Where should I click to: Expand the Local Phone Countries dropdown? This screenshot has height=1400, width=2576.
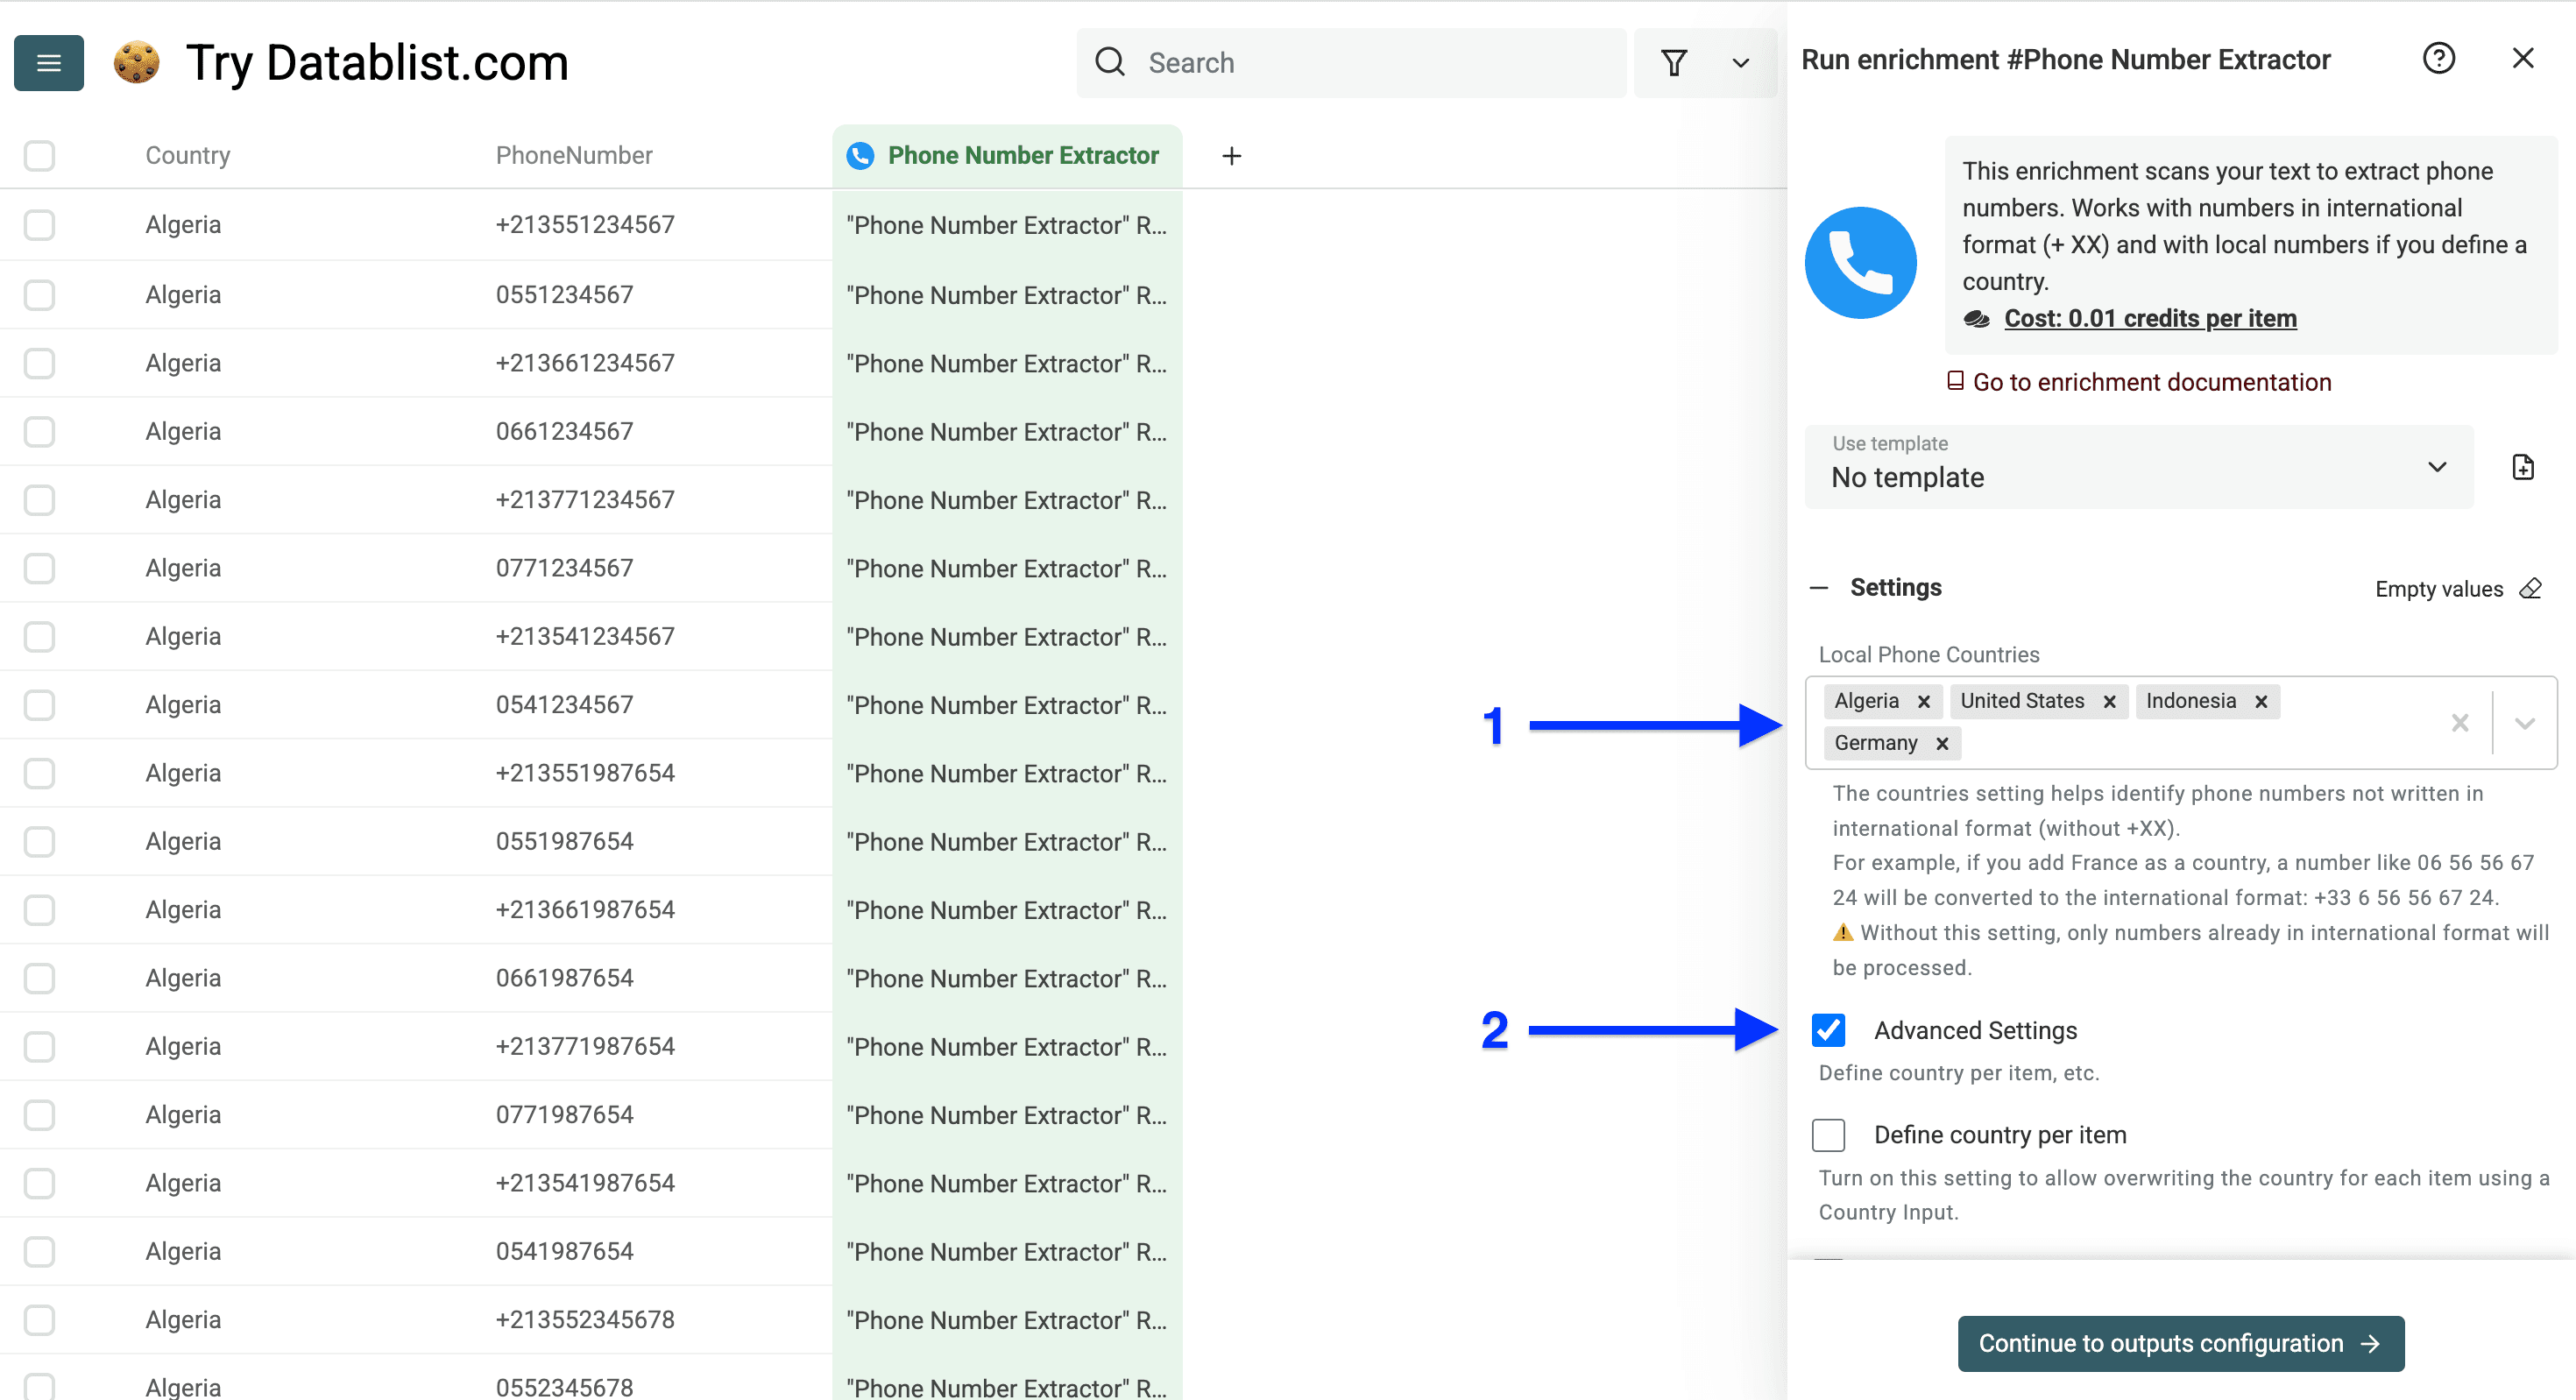click(2524, 723)
